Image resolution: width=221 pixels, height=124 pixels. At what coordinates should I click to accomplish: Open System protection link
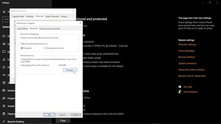coord(187,63)
